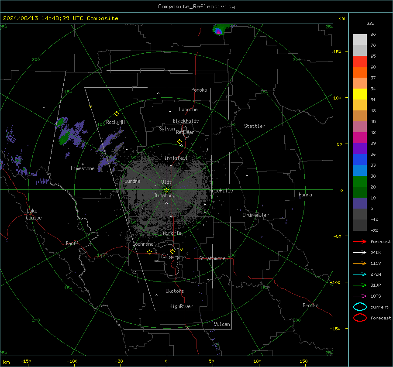393x367 pixels.
Task: Click the Drumheller label
Action: point(256,215)
